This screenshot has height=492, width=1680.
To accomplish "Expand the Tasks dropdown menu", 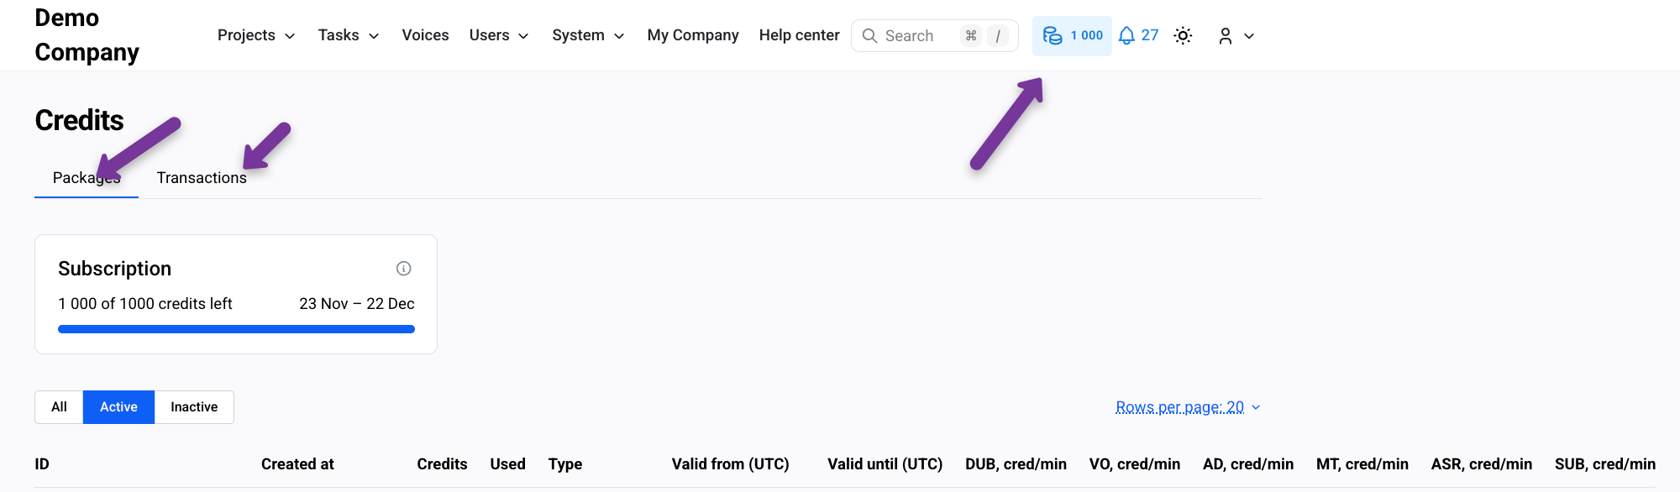I will coord(349,35).
